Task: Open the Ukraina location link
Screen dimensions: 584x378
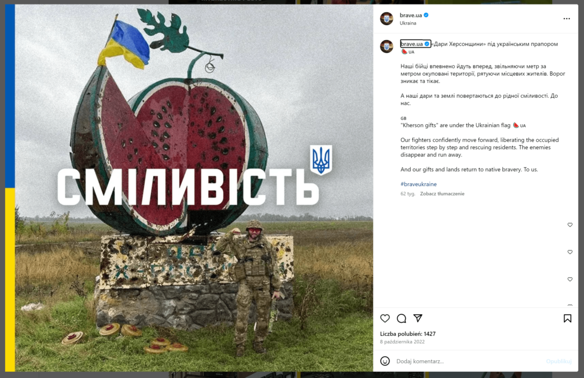Action: [x=408, y=23]
